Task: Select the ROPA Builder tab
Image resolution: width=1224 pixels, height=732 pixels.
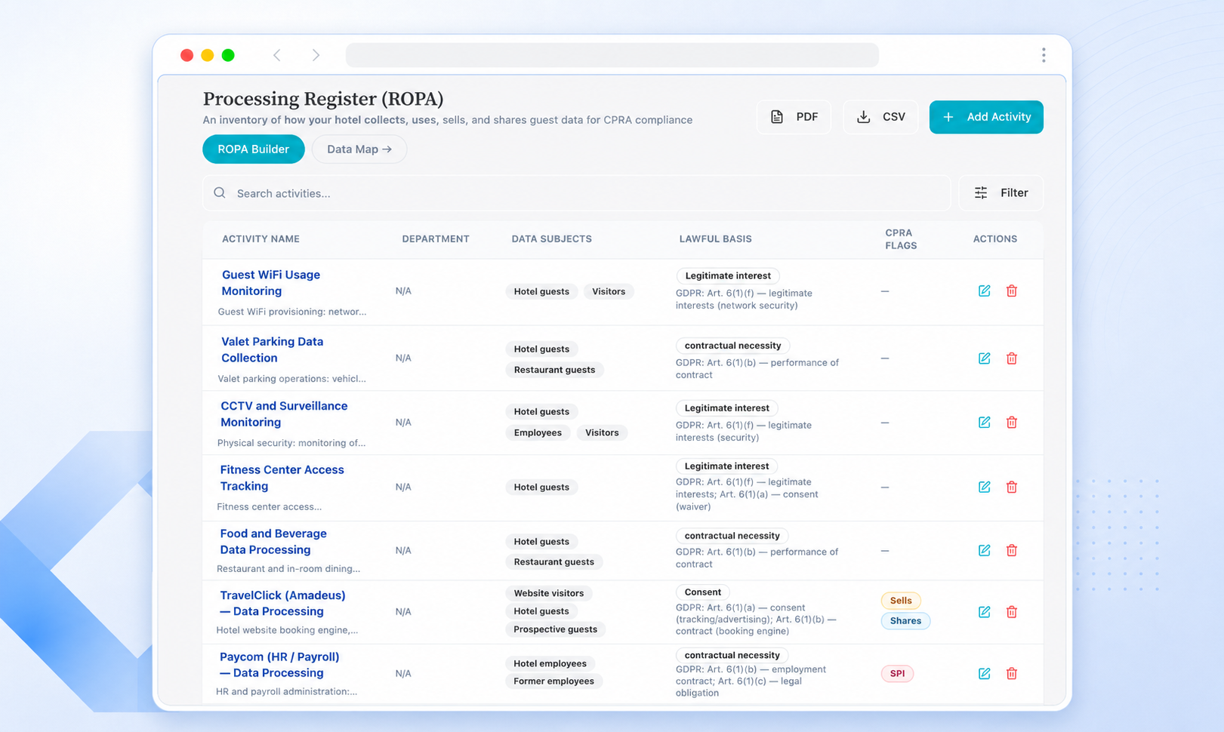Action: pyautogui.click(x=253, y=149)
